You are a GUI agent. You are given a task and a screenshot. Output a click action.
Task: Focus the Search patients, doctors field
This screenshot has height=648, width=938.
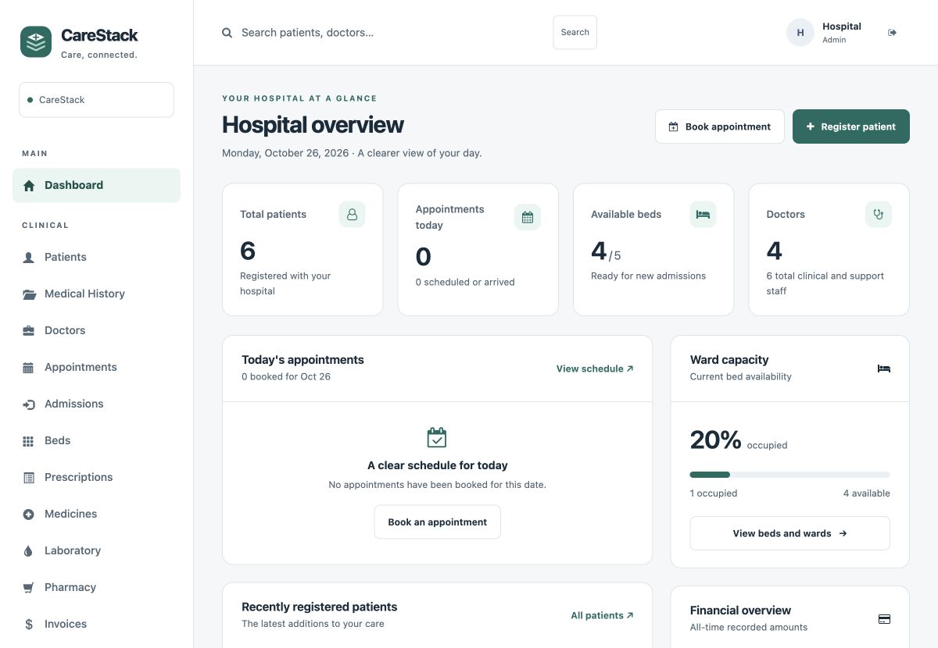click(391, 33)
